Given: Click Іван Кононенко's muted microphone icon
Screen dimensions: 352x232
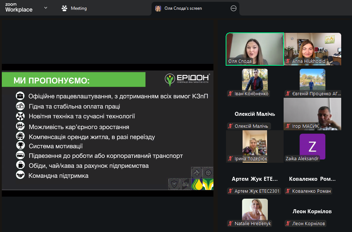Looking at the screenshot, I should (230, 94).
